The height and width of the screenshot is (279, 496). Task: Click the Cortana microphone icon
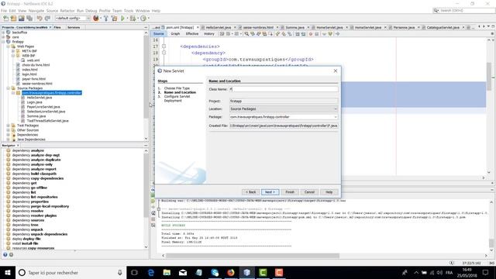tap(120, 272)
